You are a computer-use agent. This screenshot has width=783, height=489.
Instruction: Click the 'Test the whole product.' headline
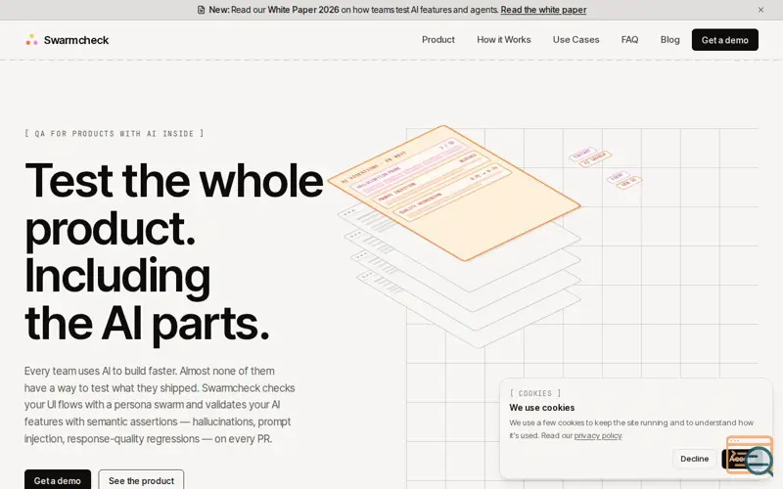174,204
